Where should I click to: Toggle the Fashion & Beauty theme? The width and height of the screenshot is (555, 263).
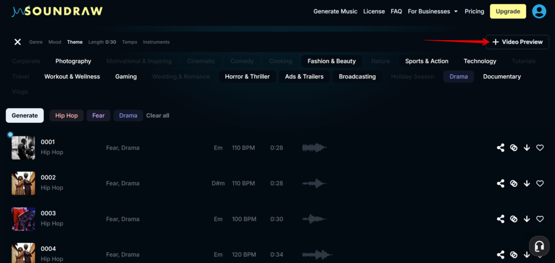(332, 61)
